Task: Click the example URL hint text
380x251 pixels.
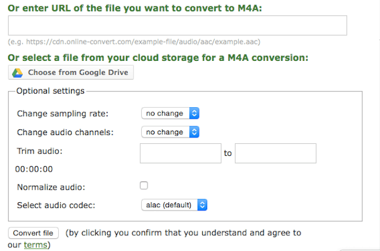Action: [x=134, y=42]
